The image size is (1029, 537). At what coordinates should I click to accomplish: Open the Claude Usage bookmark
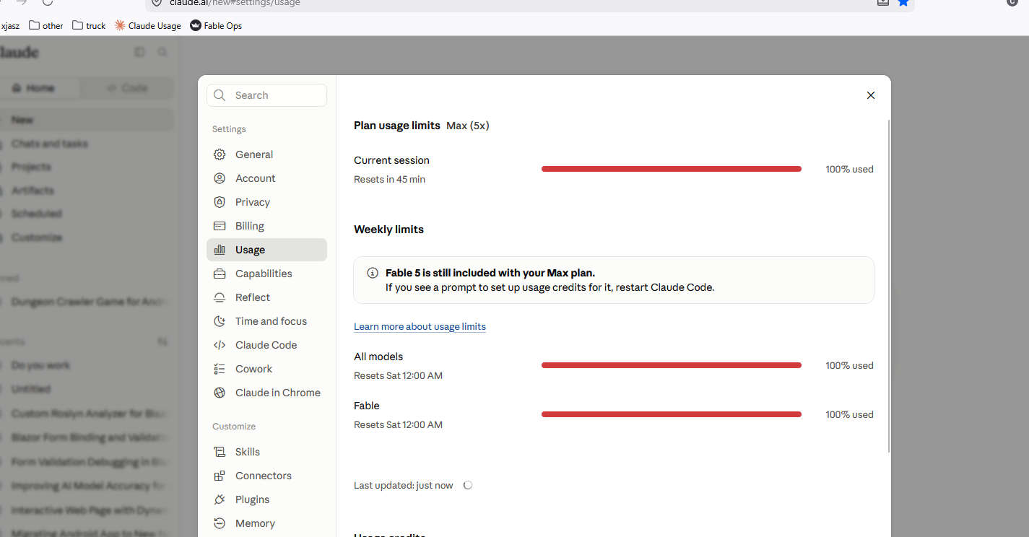click(x=148, y=25)
